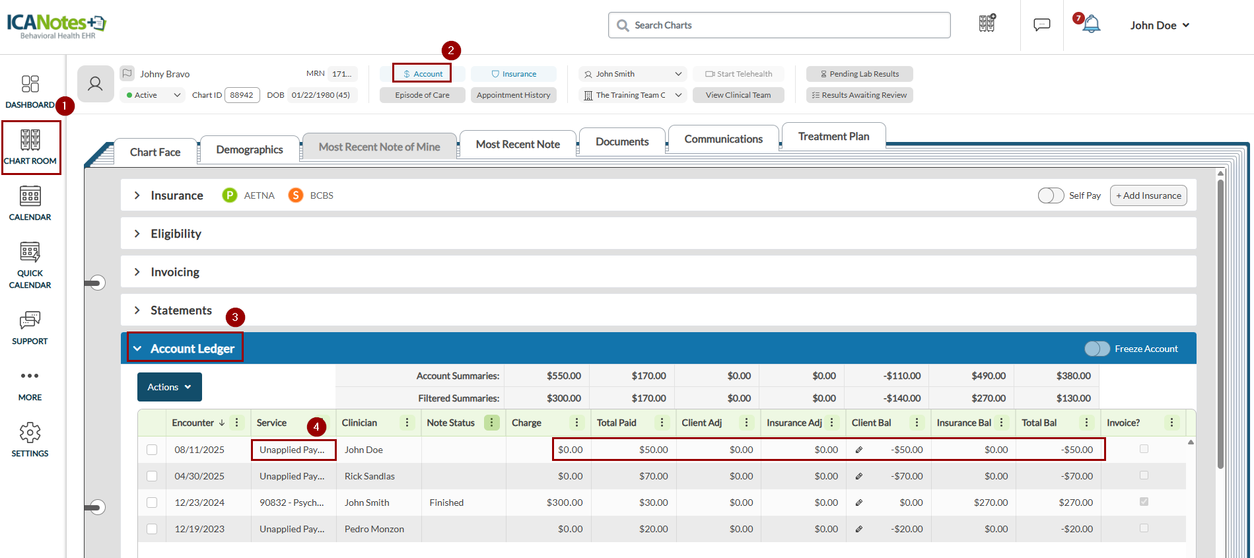The image size is (1254, 558).
Task: Toggle Invoice checkbox for 08/11/2025 row
Action: (x=1144, y=449)
